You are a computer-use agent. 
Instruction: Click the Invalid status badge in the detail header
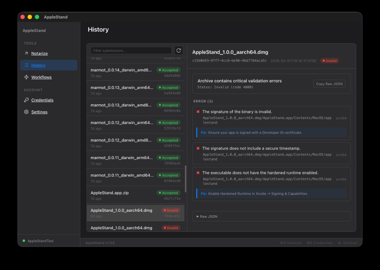(329, 61)
